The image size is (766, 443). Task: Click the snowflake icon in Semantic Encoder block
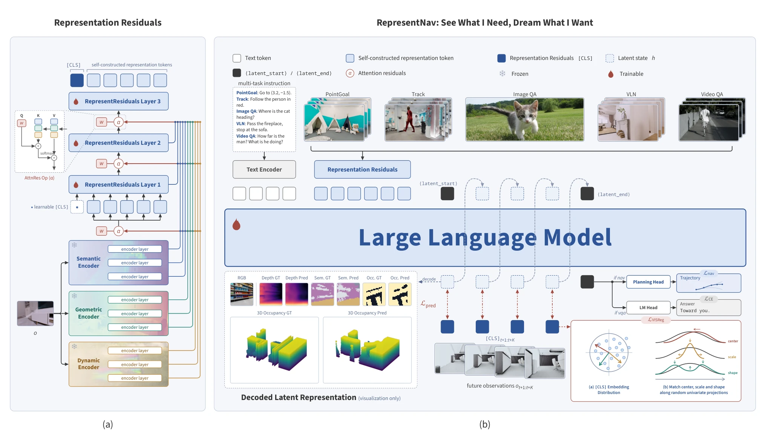pos(74,245)
